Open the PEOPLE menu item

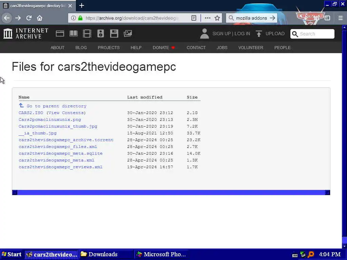282,47
